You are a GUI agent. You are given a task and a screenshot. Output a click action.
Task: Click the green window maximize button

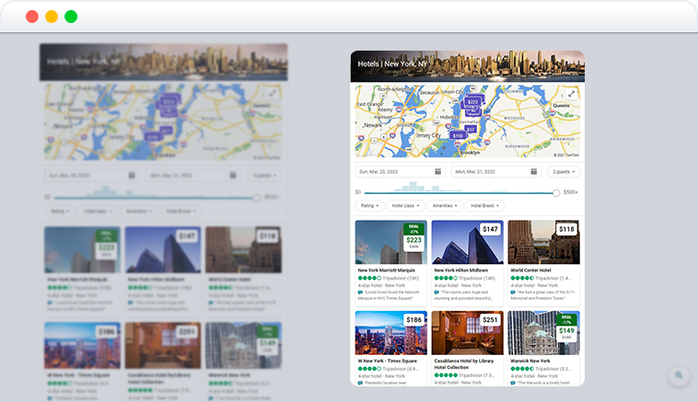click(x=71, y=17)
